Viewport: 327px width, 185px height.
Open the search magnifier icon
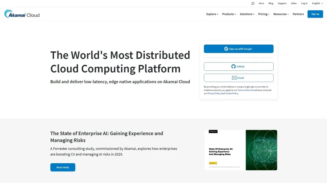coord(253,3)
